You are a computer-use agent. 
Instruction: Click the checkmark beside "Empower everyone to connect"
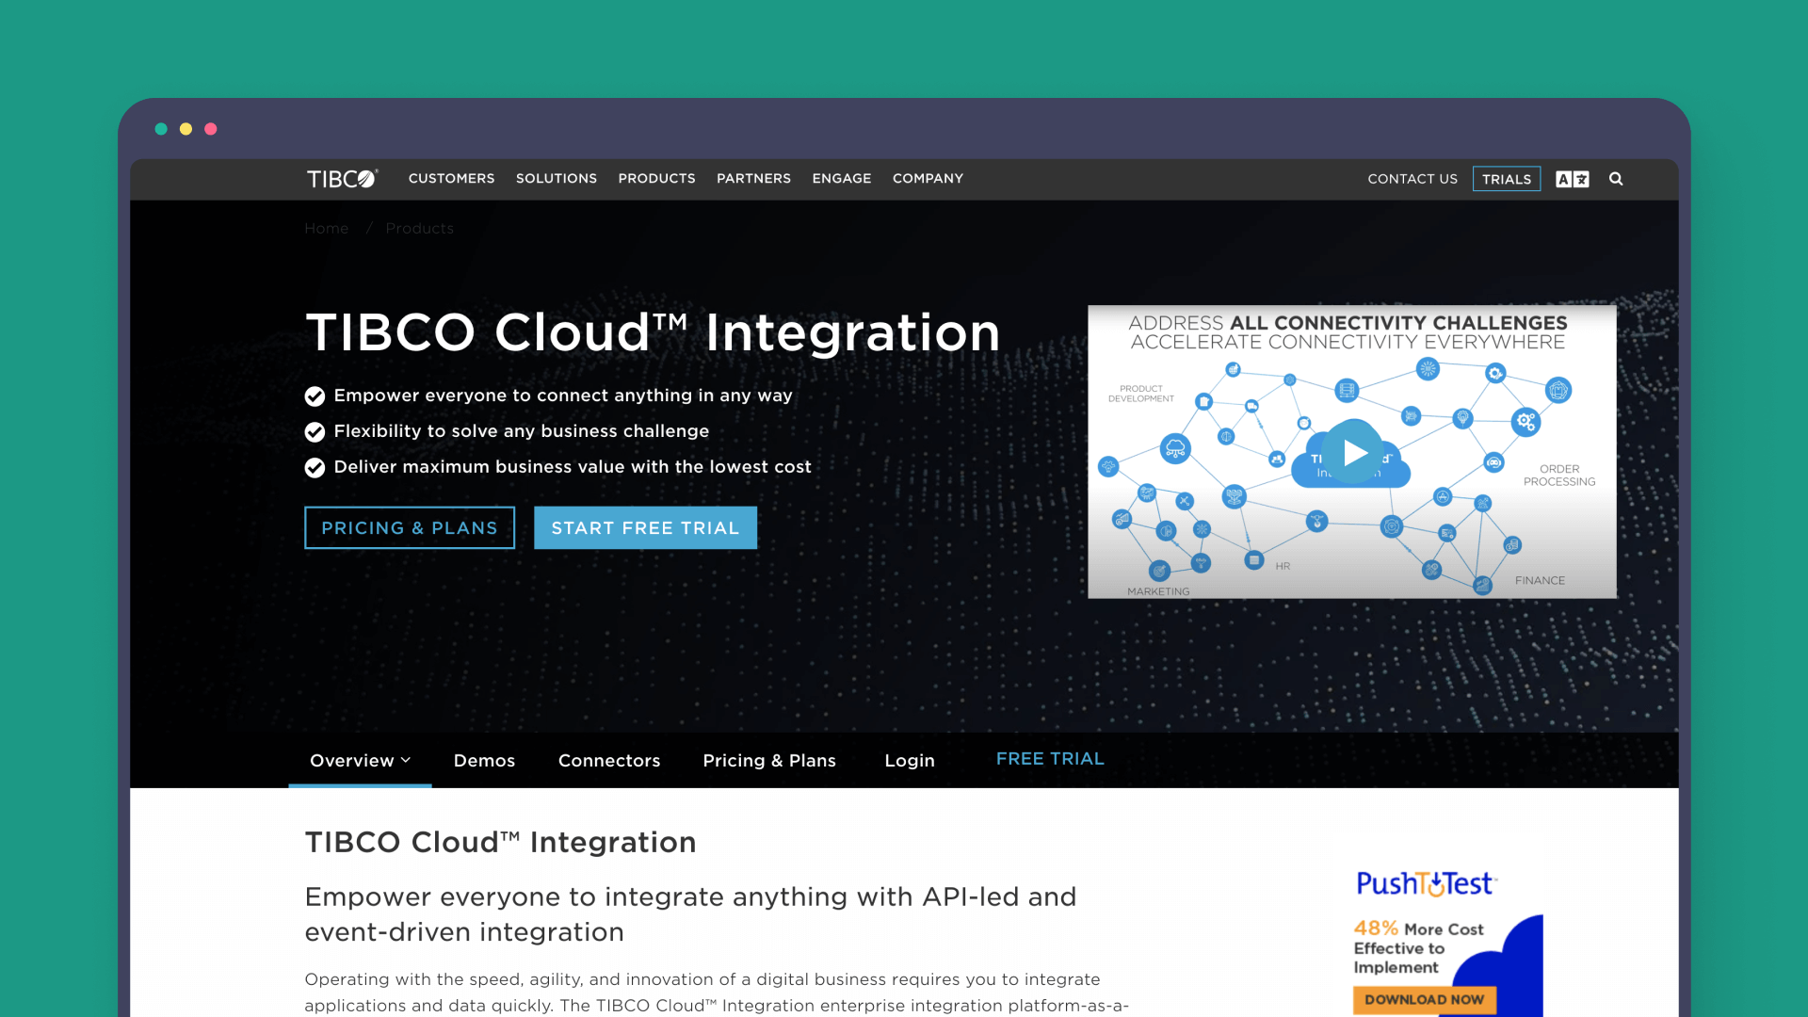pyautogui.click(x=315, y=396)
